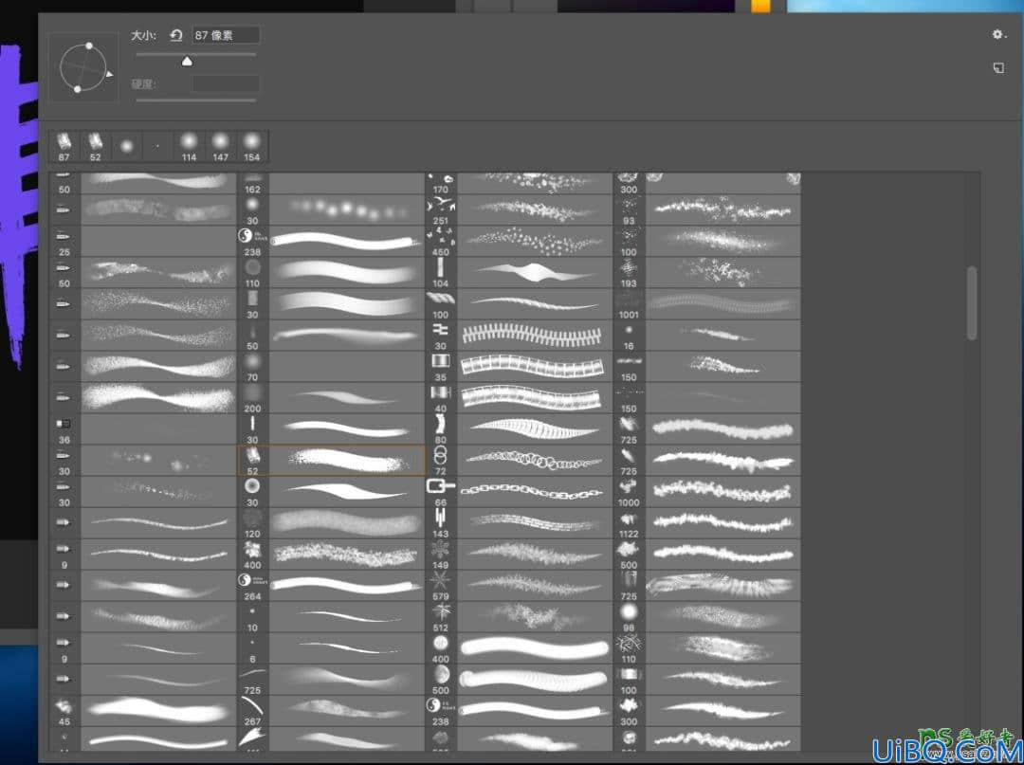Click the brush angle and roundness preview circle
Image resolution: width=1024 pixels, height=765 pixels.
tap(82, 67)
